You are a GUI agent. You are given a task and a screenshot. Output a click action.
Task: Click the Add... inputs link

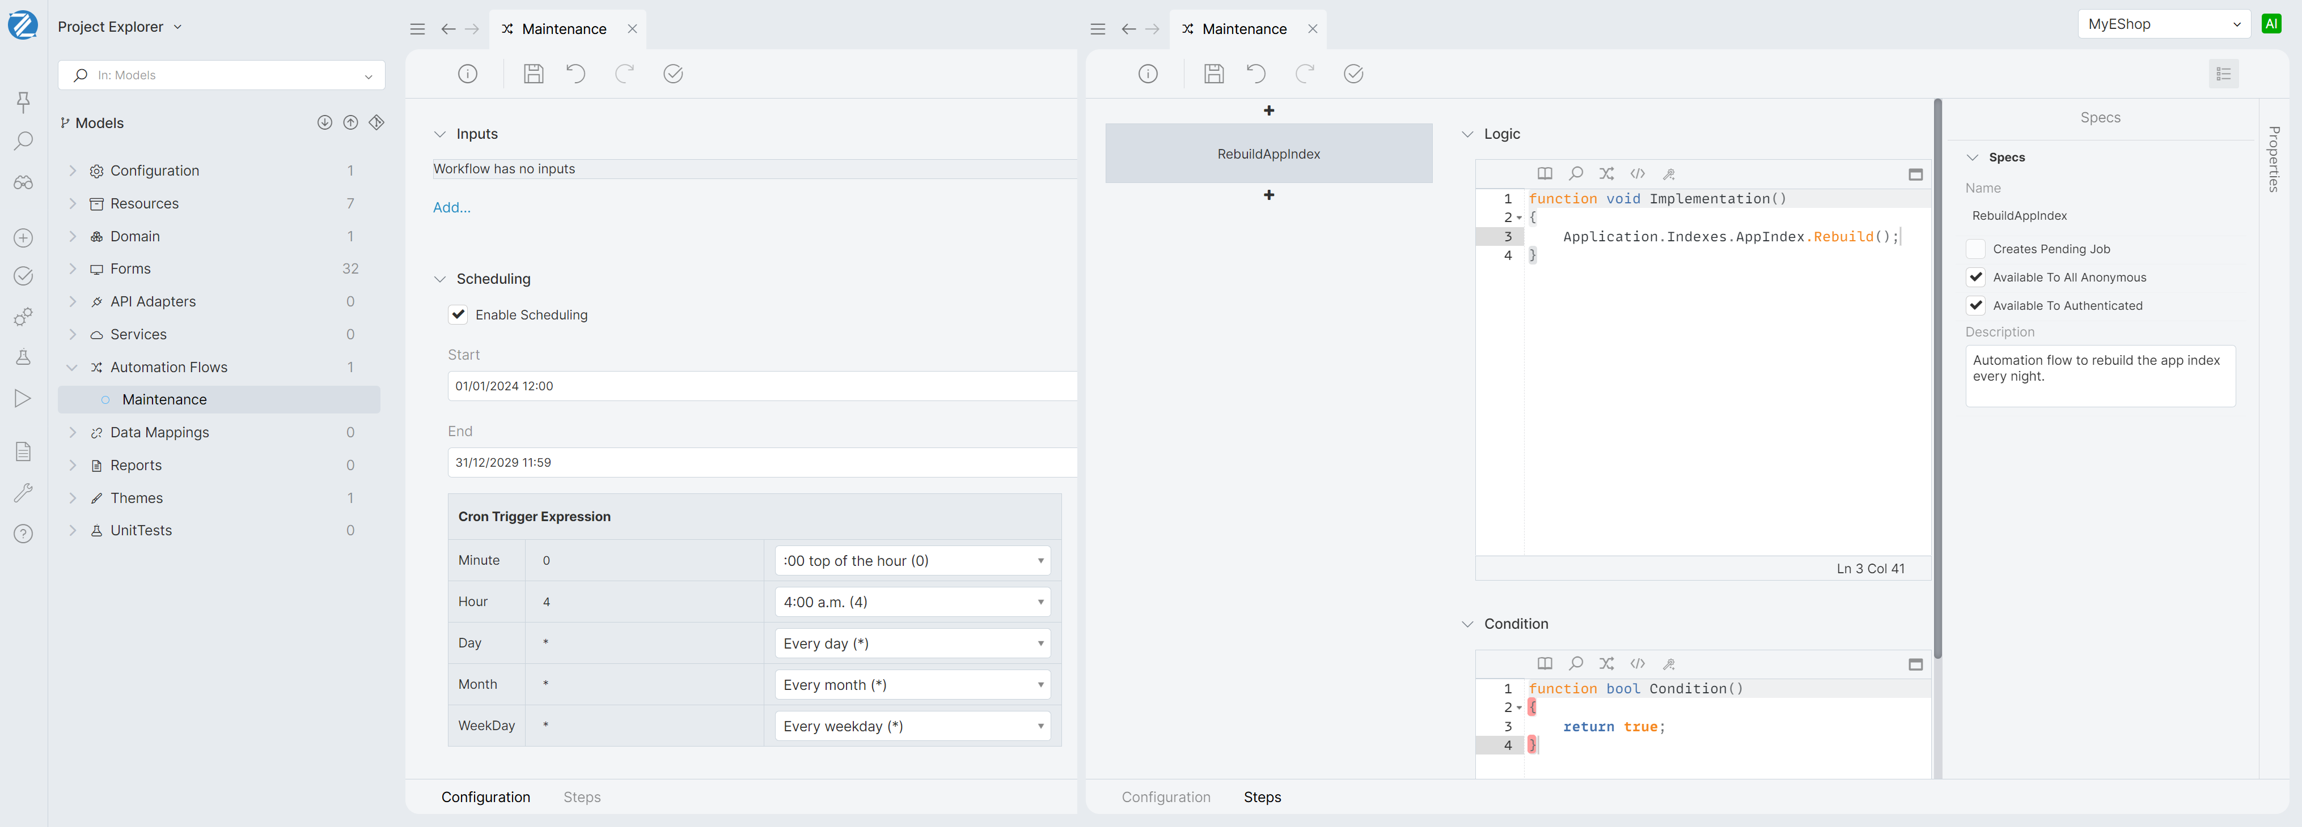click(451, 207)
